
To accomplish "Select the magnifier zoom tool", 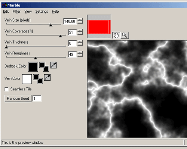I will pyautogui.click(x=125, y=35).
